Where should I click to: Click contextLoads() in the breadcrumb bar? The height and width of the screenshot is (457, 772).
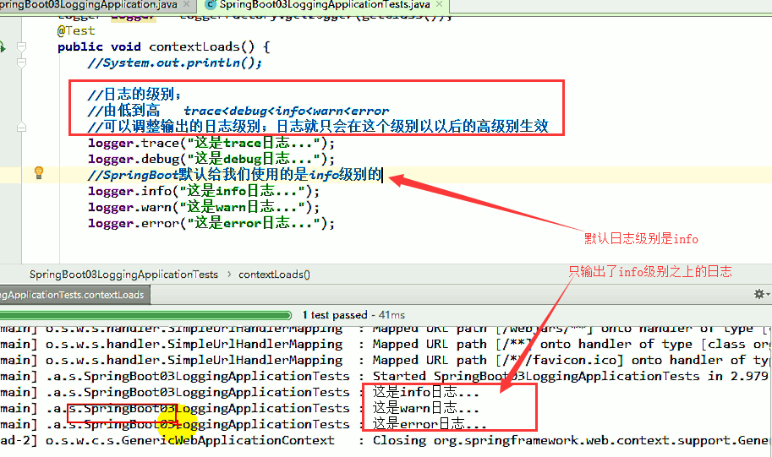click(274, 275)
